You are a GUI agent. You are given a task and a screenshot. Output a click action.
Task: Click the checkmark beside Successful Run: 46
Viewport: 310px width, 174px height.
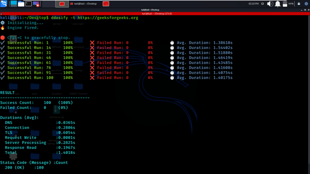[x=2, y=58]
